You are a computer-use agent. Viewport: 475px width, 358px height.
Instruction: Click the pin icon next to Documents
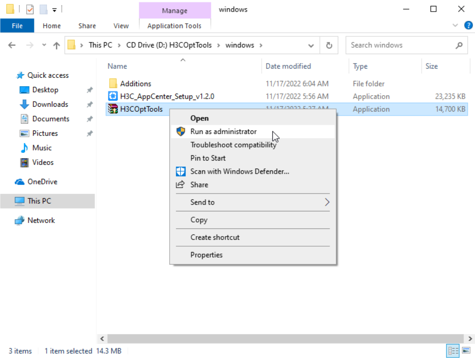click(x=90, y=119)
